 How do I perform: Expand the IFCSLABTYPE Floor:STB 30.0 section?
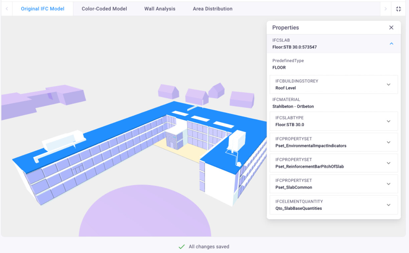[x=388, y=121]
